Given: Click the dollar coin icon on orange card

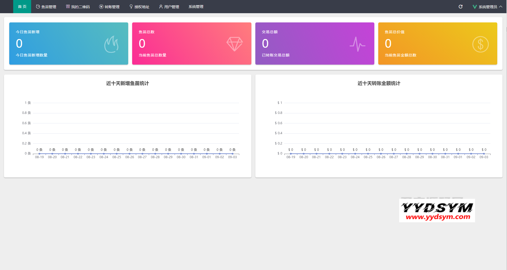Looking at the screenshot, I should tap(480, 44).
